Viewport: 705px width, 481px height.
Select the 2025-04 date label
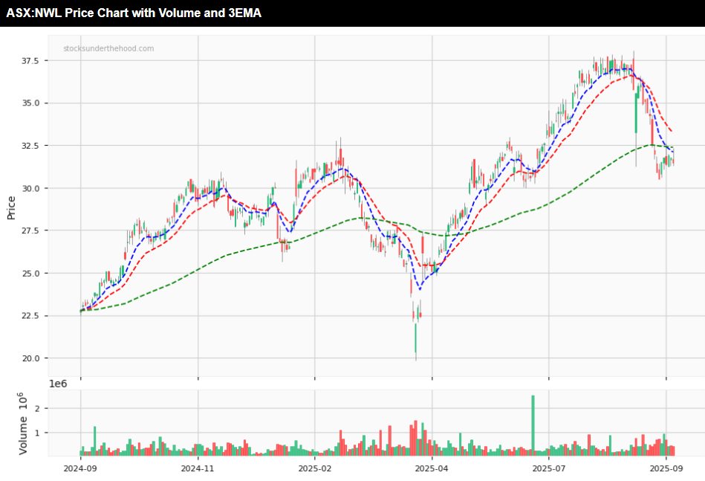pyautogui.click(x=432, y=468)
